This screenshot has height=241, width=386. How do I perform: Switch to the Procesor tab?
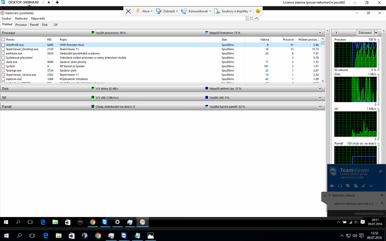(x=21, y=25)
